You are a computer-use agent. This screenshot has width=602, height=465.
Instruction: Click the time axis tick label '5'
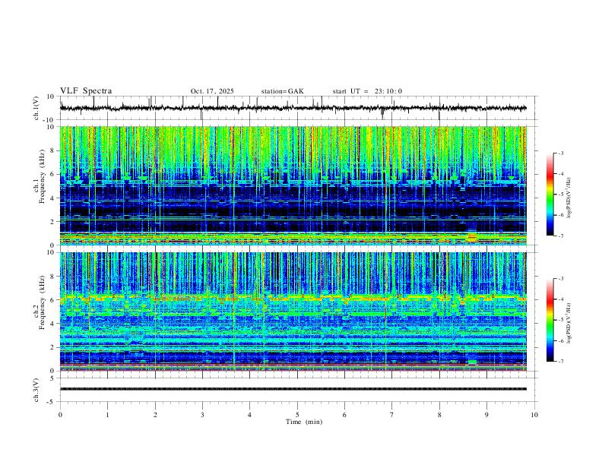297,415
